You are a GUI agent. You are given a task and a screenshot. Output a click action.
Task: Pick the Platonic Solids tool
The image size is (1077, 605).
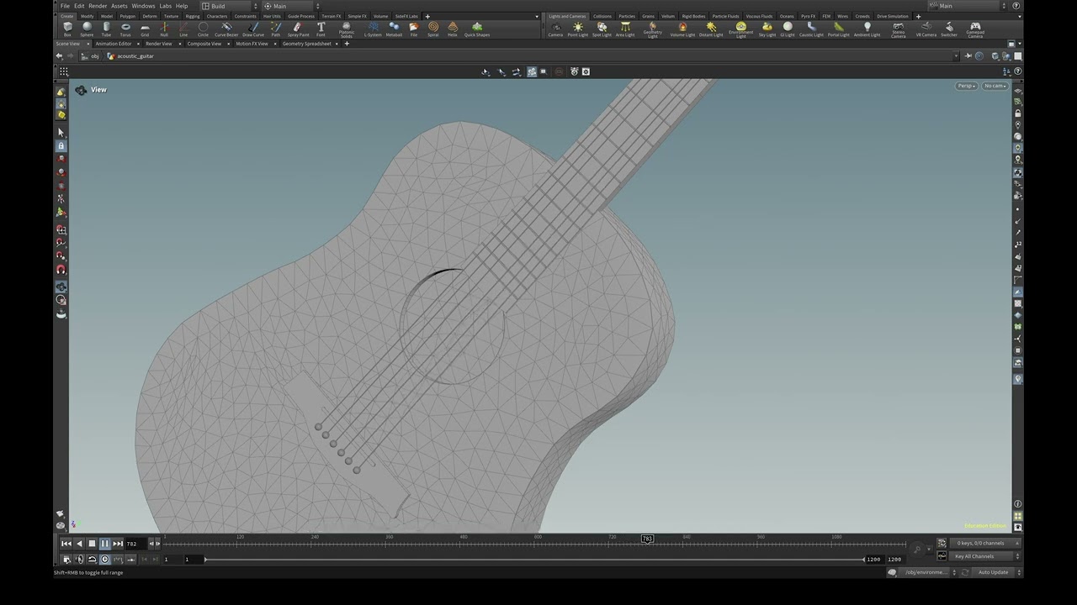[346, 29]
